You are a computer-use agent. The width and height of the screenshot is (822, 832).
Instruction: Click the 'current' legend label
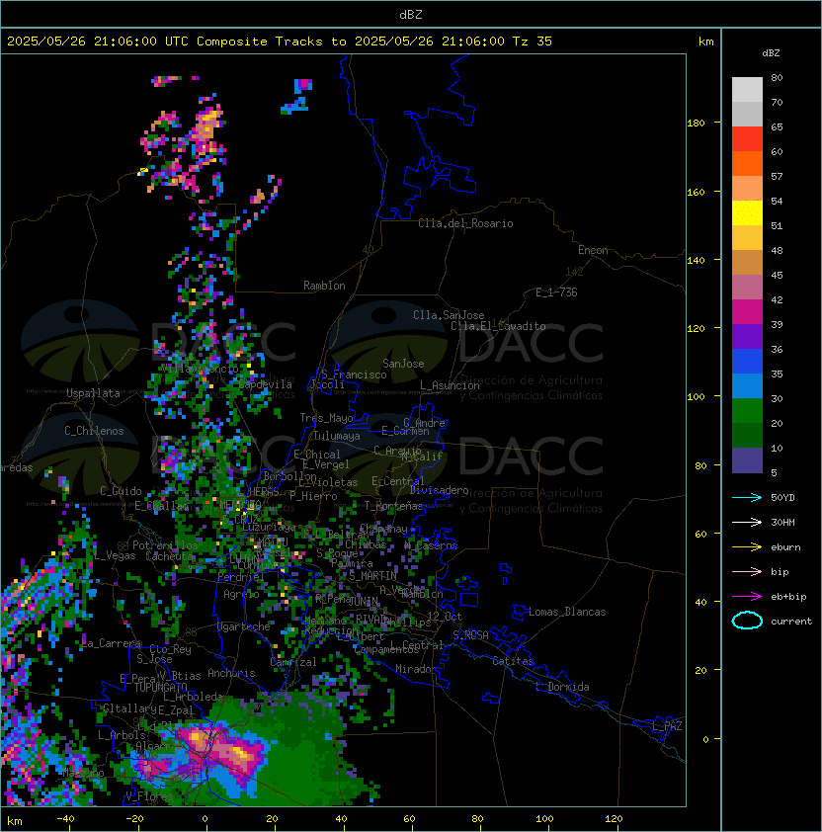pos(791,622)
